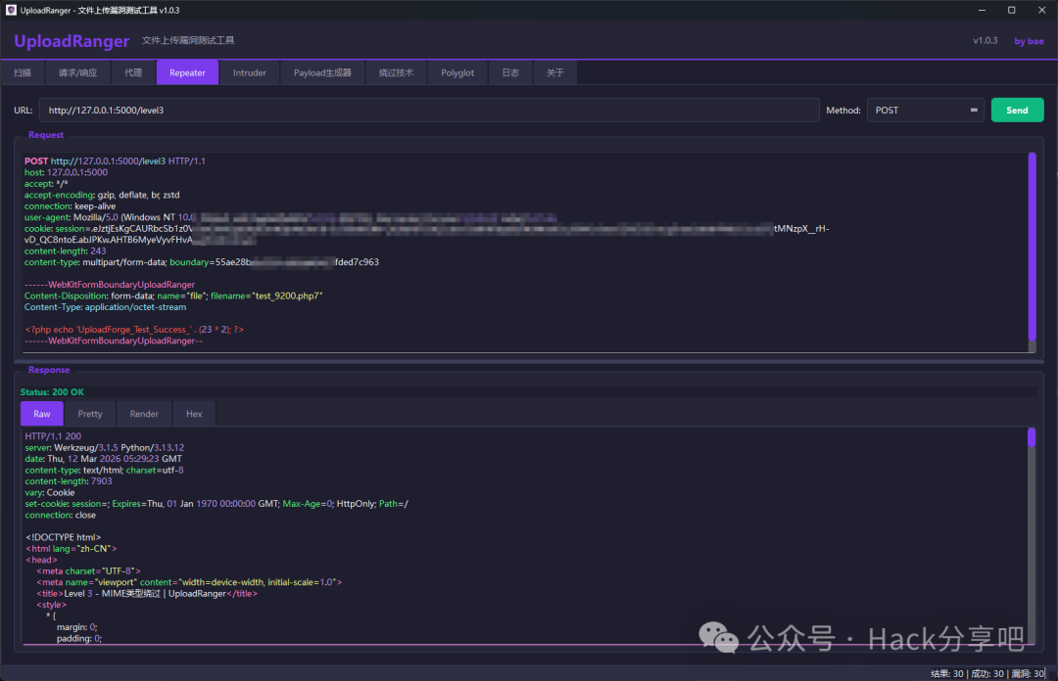Screen dimensions: 1058x681
Task: Click the 'connection: close' response line
Action: [x=61, y=515]
